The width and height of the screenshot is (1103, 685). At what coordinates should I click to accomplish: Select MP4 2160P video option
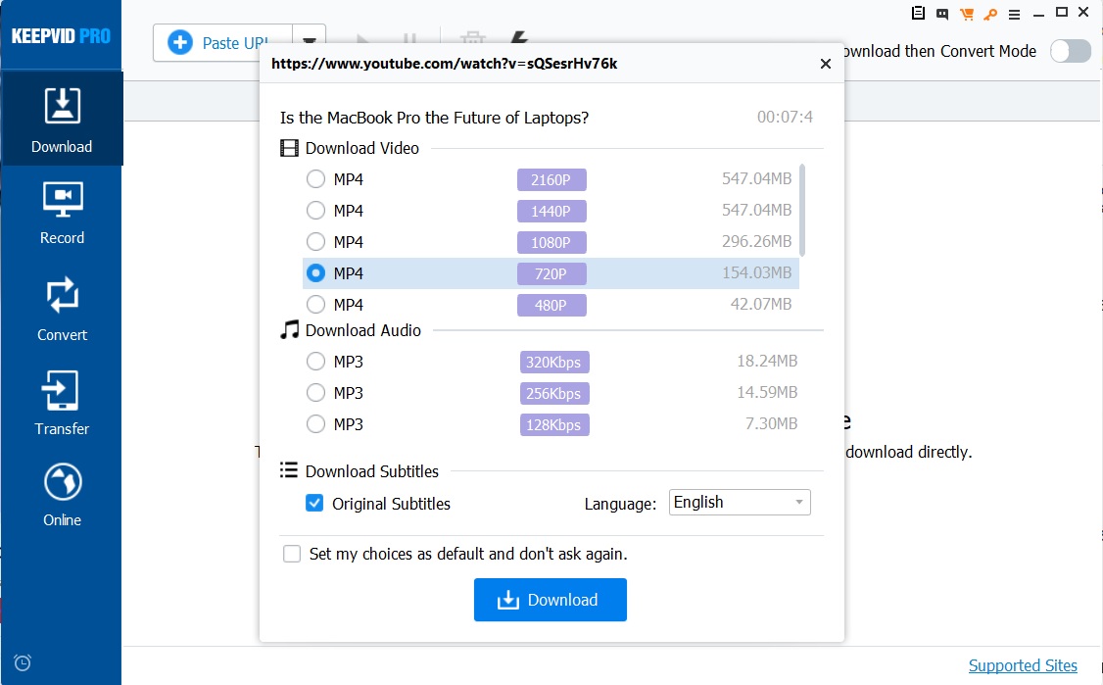315,179
